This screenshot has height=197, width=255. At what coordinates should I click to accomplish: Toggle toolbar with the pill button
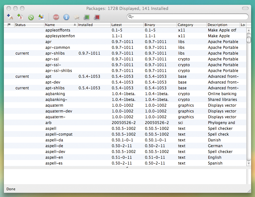coord(245,8)
